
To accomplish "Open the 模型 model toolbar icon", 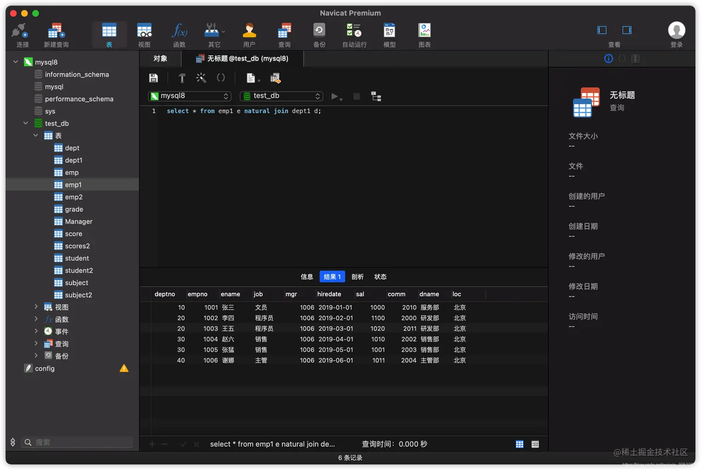I will (389, 35).
